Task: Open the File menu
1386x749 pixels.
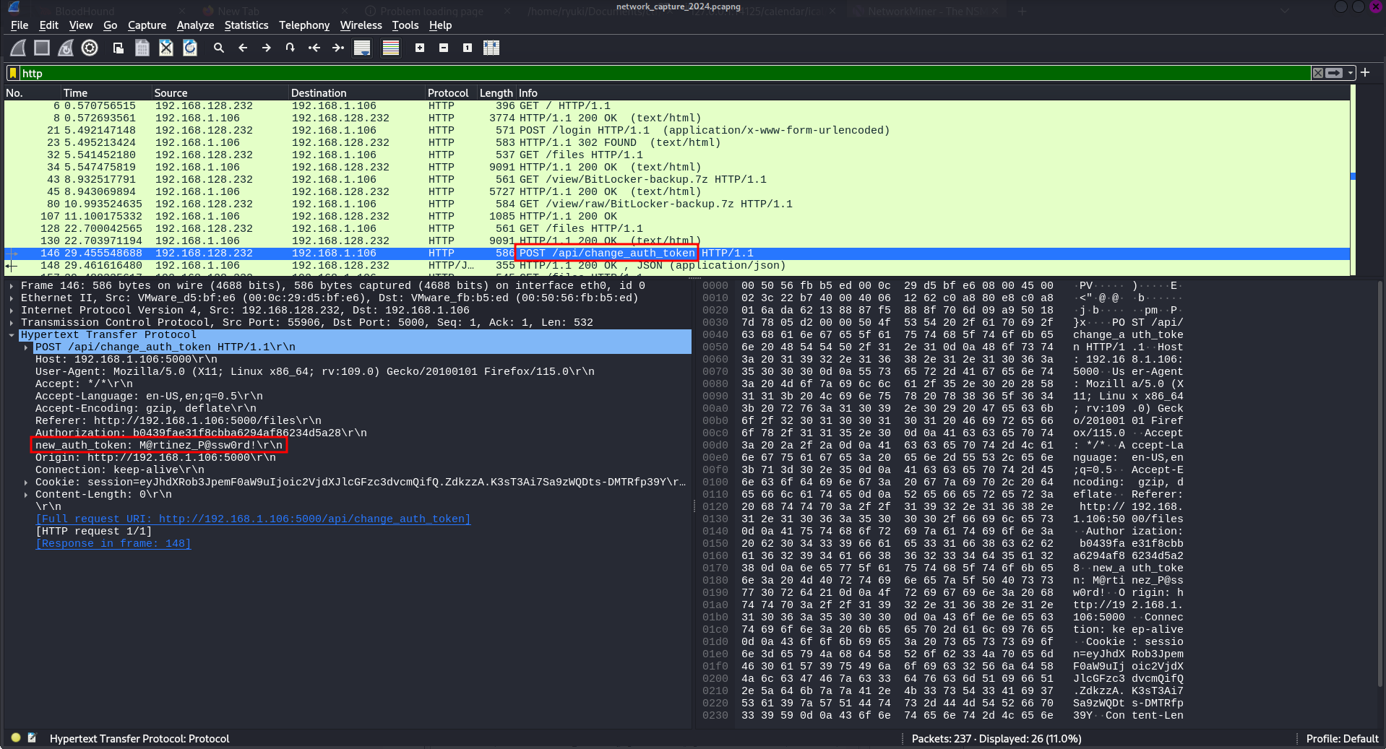Action: [20, 25]
